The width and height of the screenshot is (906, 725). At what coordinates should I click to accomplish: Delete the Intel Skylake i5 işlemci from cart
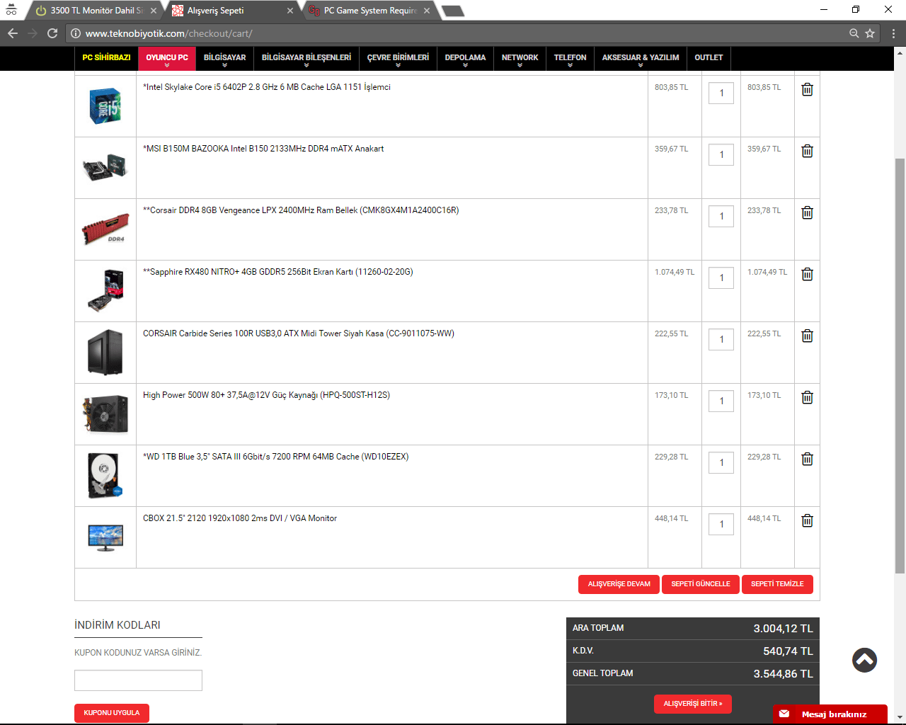807,89
